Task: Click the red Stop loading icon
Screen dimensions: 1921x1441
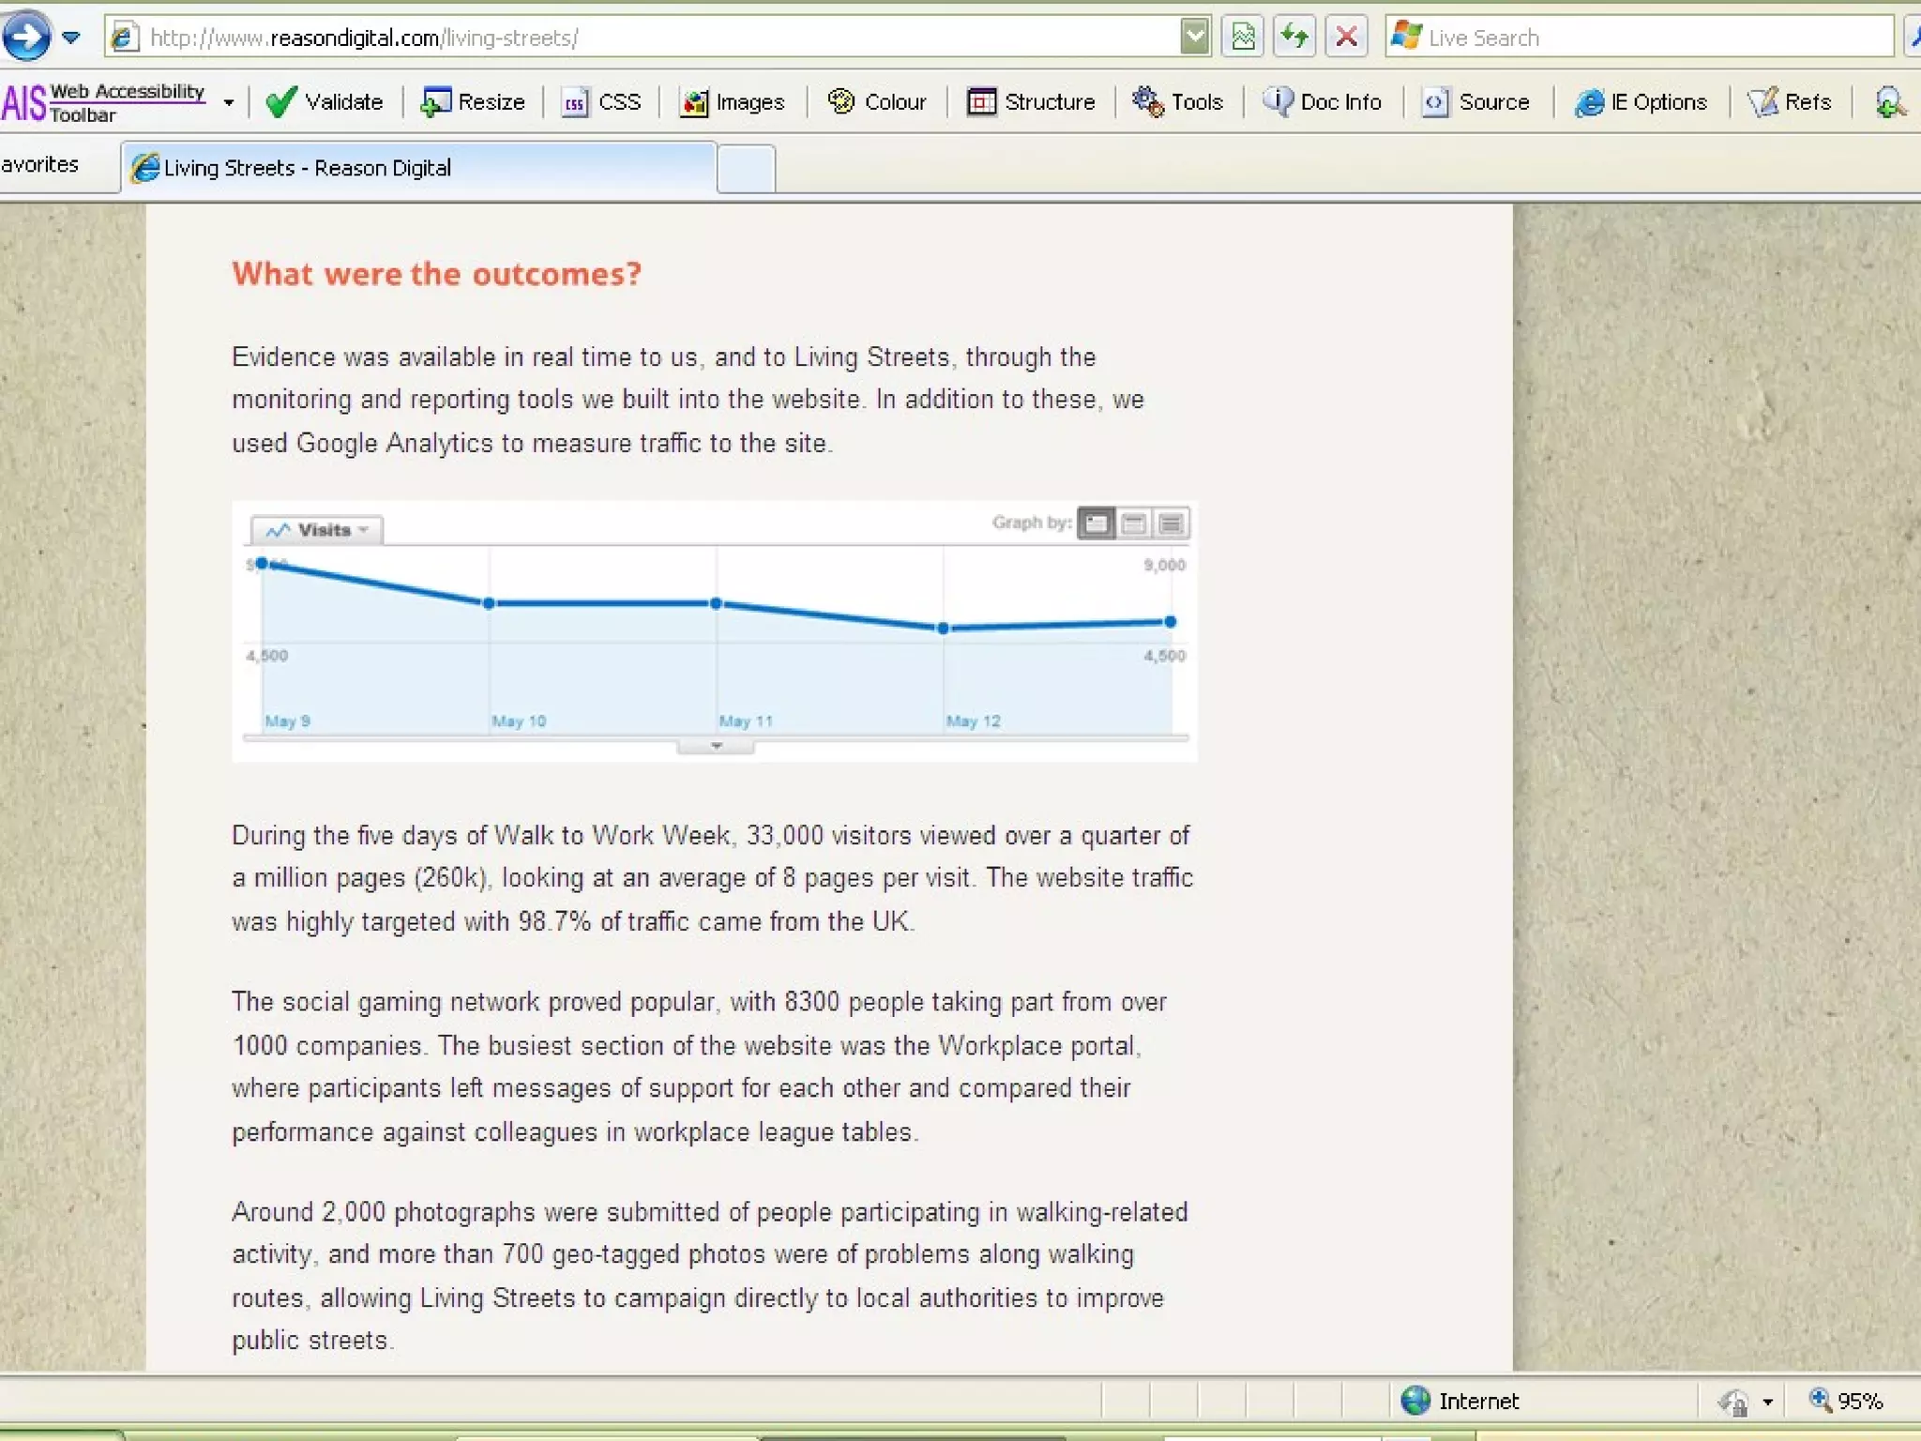Action: [1346, 37]
